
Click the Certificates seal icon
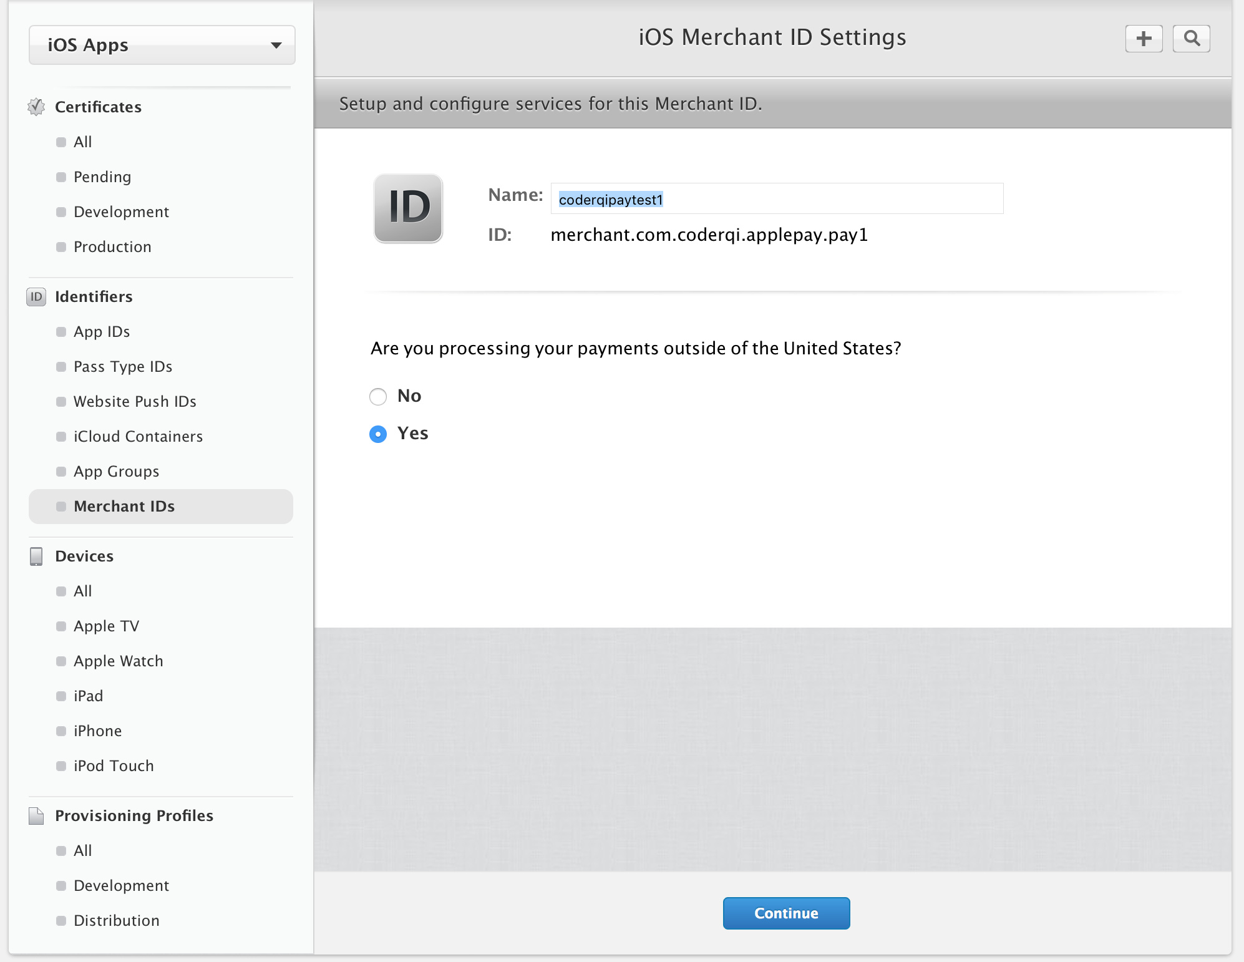(36, 107)
